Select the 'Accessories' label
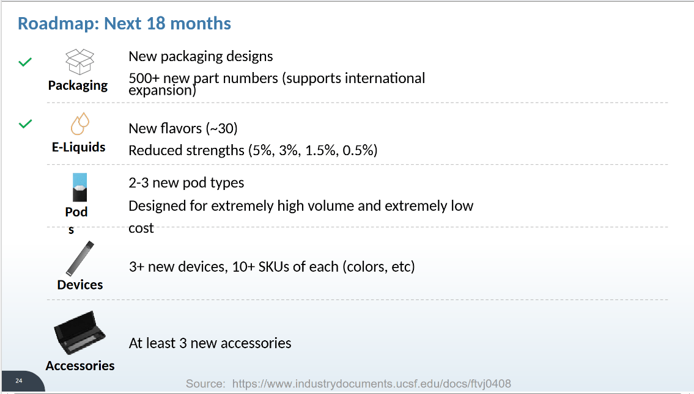The height and width of the screenshot is (394, 694). pyautogui.click(x=80, y=365)
